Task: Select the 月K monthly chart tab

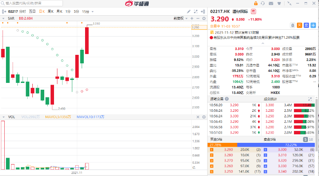Action: 60,11
